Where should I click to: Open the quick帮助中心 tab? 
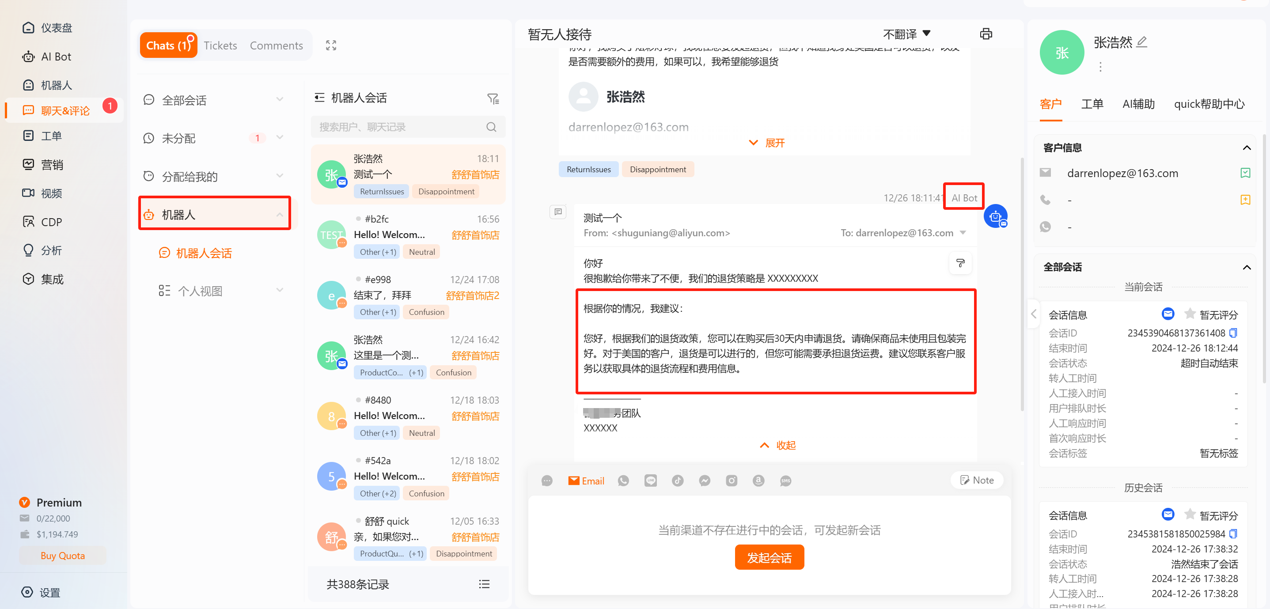(x=1209, y=104)
